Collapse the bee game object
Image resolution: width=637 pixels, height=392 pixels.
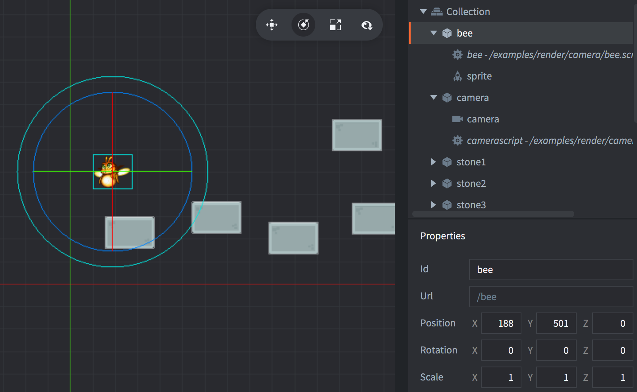(434, 33)
